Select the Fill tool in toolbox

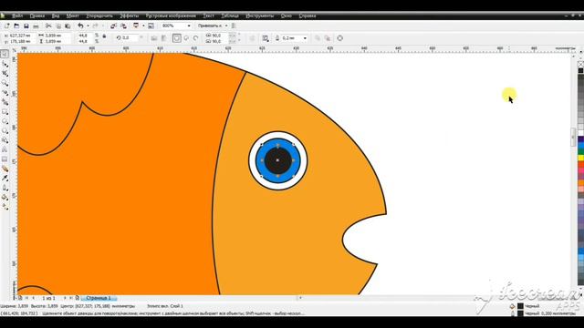(x=5, y=197)
